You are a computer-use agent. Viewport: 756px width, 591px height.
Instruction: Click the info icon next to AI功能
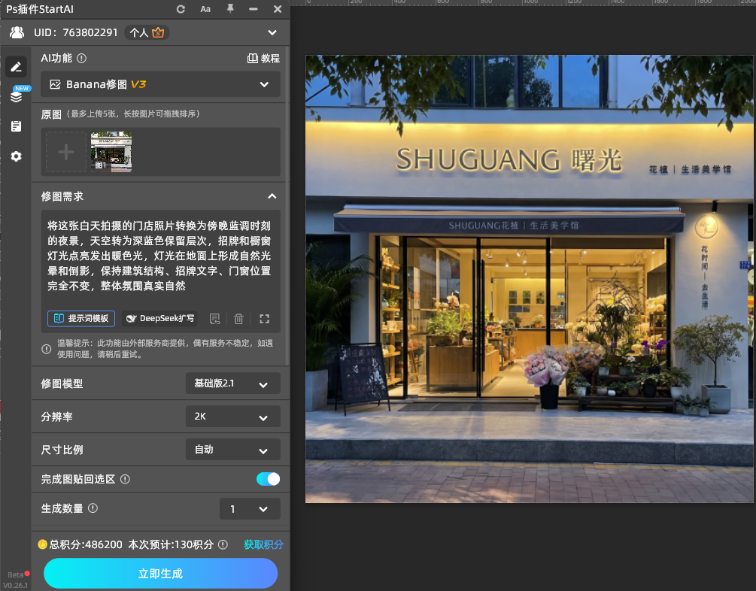(82, 59)
